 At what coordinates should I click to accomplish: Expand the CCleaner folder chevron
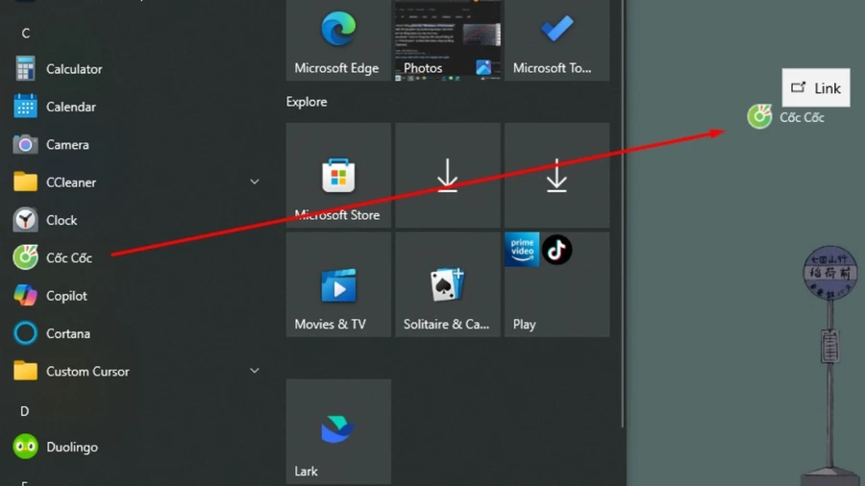pos(255,182)
